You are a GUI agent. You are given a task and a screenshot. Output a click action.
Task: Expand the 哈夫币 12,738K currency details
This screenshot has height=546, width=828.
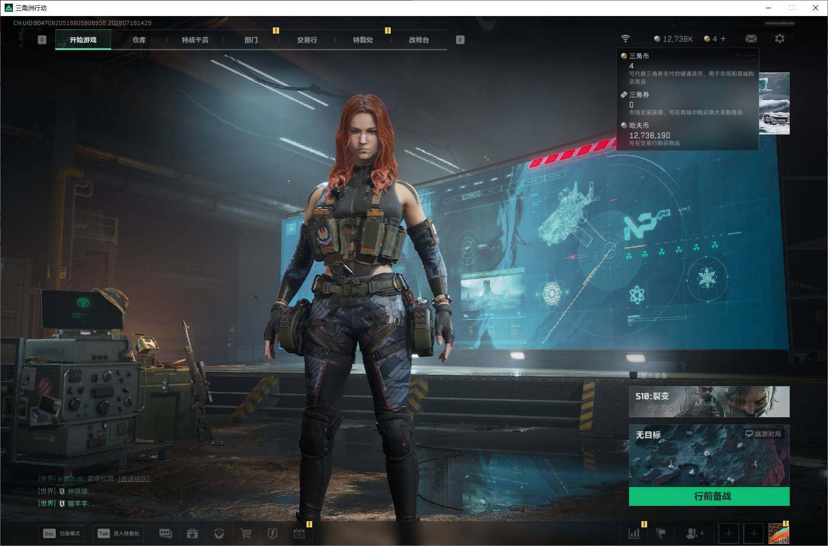(x=673, y=39)
